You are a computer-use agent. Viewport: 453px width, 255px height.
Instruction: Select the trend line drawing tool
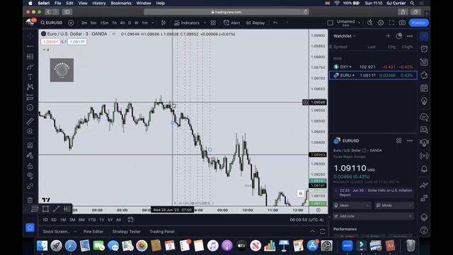[30, 46]
